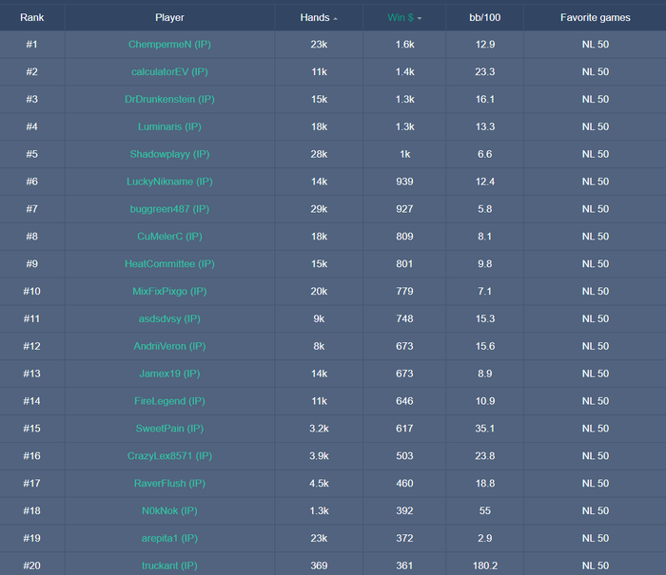666x575 pixels.
Task: Select the 1.6k winnings value
Action: [x=404, y=45]
